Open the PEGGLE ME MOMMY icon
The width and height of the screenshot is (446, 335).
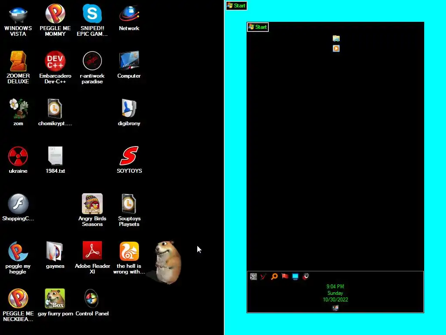(x=55, y=21)
